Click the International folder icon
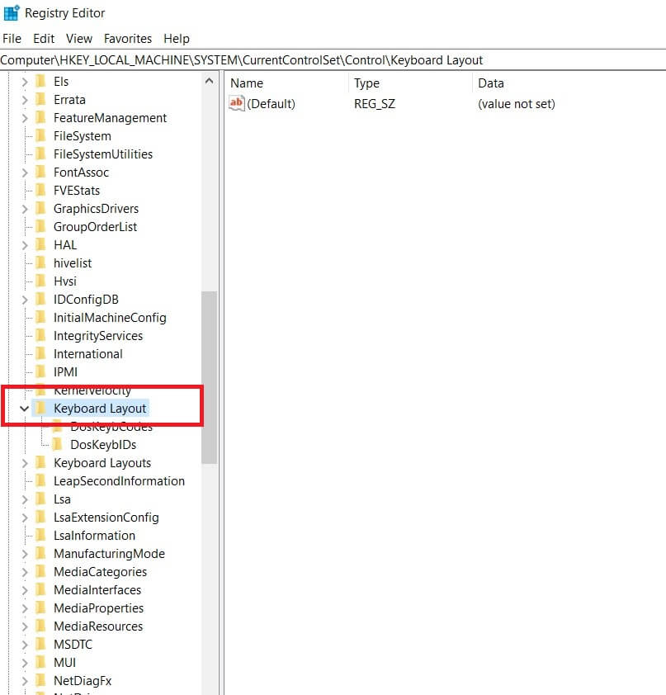 (40, 354)
